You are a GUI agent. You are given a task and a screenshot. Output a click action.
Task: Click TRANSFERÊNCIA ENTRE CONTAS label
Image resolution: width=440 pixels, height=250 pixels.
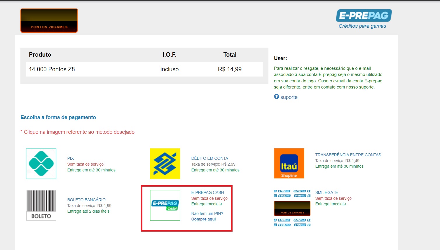pyautogui.click(x=348, y=155)
